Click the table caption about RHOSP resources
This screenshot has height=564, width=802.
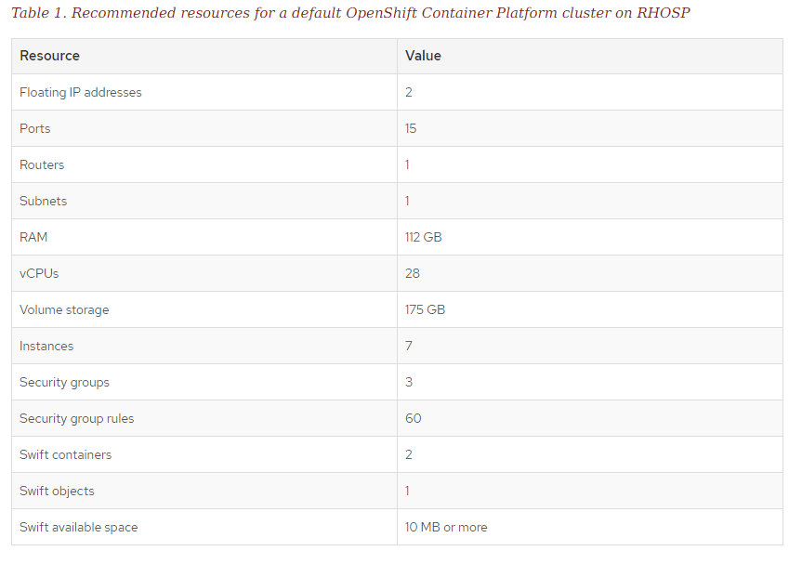click(350, 14)
